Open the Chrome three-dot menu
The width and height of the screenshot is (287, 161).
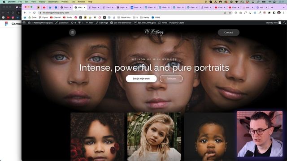[284, 13]
